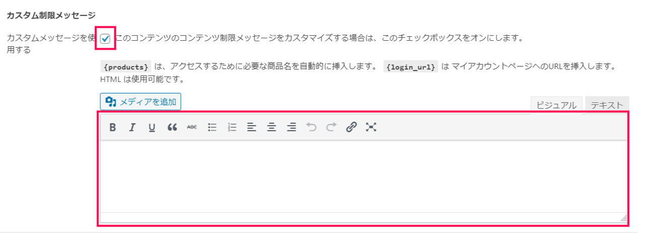Click the メディアを追加 button

(141, 102)
